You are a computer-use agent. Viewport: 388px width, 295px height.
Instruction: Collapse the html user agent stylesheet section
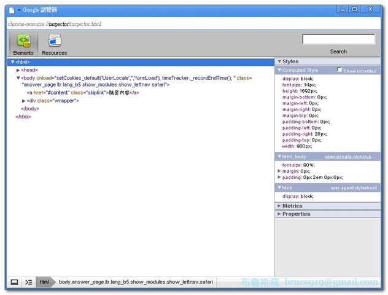click(279, 187)
